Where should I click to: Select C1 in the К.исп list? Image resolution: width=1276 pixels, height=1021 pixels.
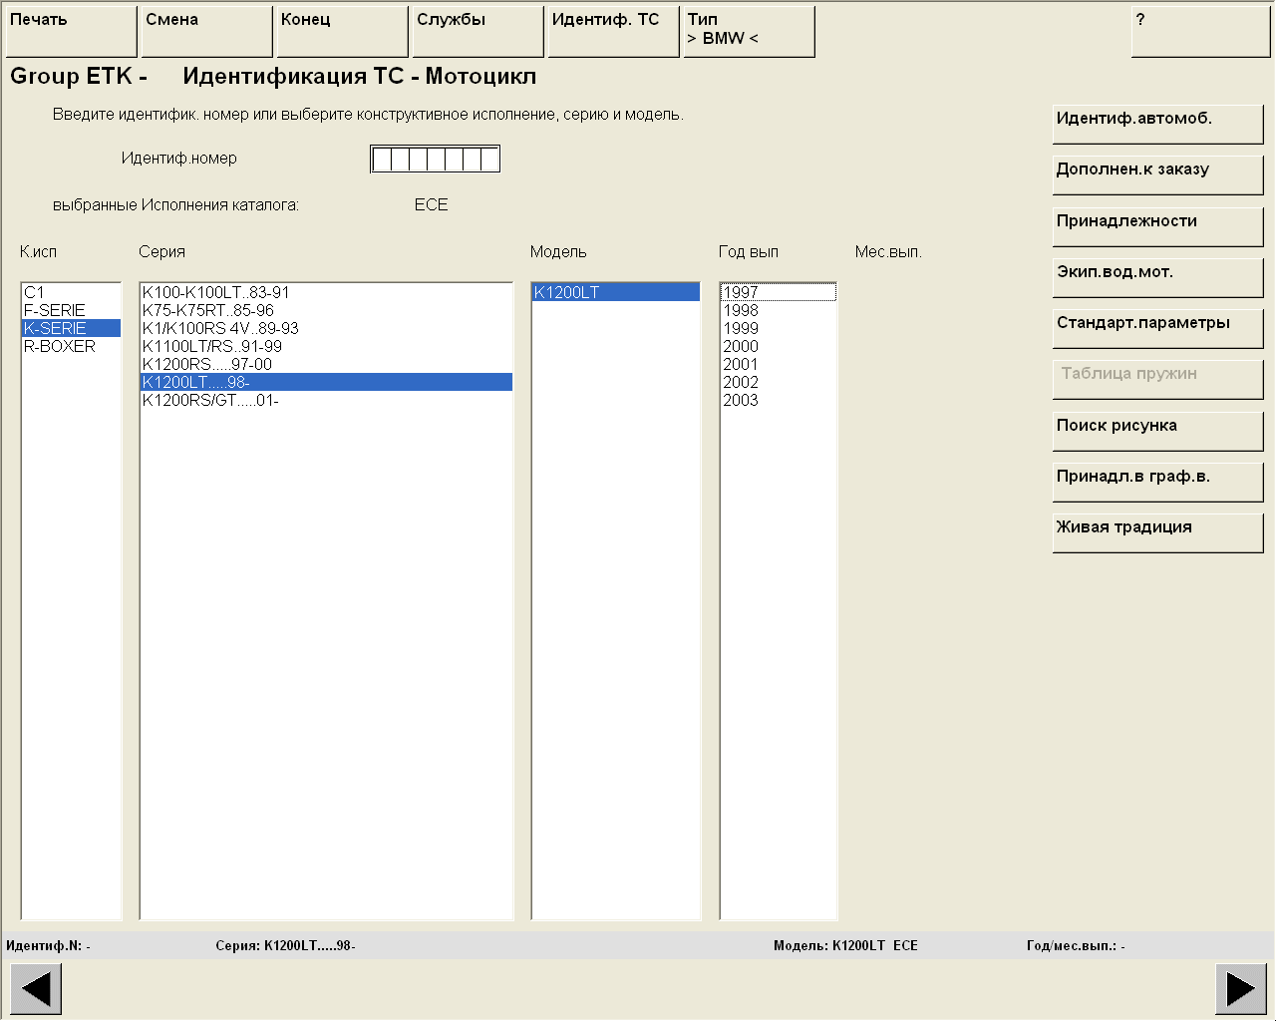[71, 292]
